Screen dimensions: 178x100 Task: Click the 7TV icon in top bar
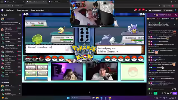146,11
